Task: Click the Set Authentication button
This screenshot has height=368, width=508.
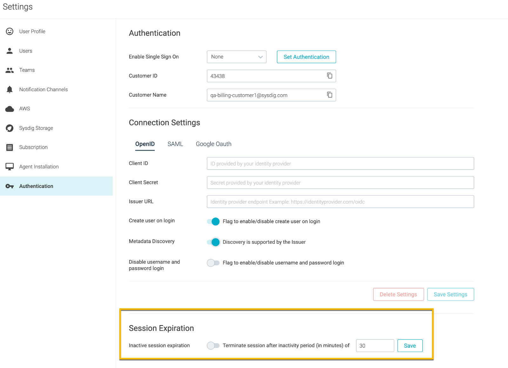Action: click(306, 57)
